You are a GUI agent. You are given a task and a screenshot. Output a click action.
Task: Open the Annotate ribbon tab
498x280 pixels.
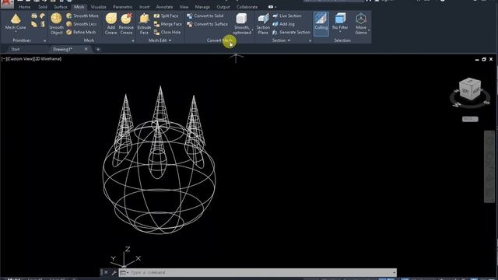point(164,7)
